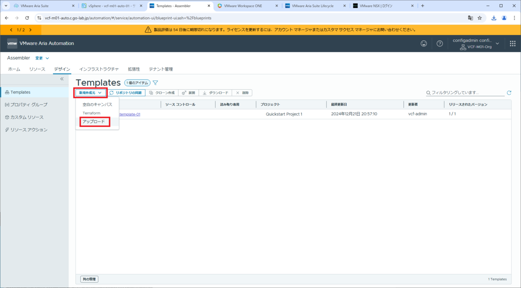The height and width of the screenshot is (288, 521).
Task: Sort by リリースされたバージョン column header
Action: pyautogui.click(x=468, y=105)
